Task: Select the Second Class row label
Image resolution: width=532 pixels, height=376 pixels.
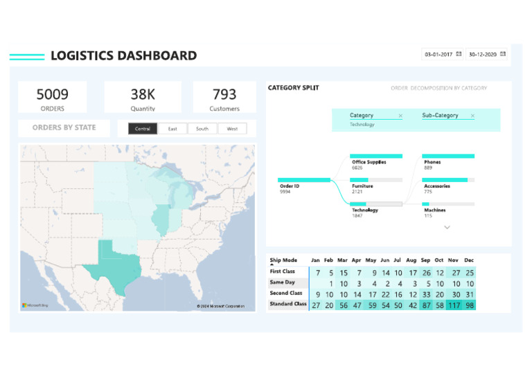Action: (x=286, y=293)
